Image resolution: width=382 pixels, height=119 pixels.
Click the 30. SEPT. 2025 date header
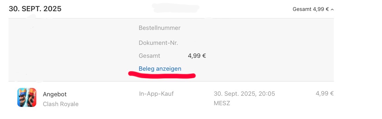pyautogui.click(x=35, y=9)
